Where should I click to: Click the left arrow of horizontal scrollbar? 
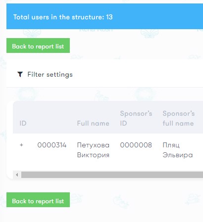(17, 175)
